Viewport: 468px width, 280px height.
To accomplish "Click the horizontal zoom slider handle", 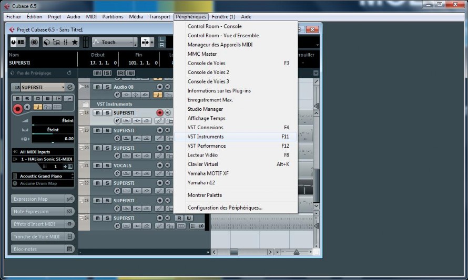I will point(297,252).
